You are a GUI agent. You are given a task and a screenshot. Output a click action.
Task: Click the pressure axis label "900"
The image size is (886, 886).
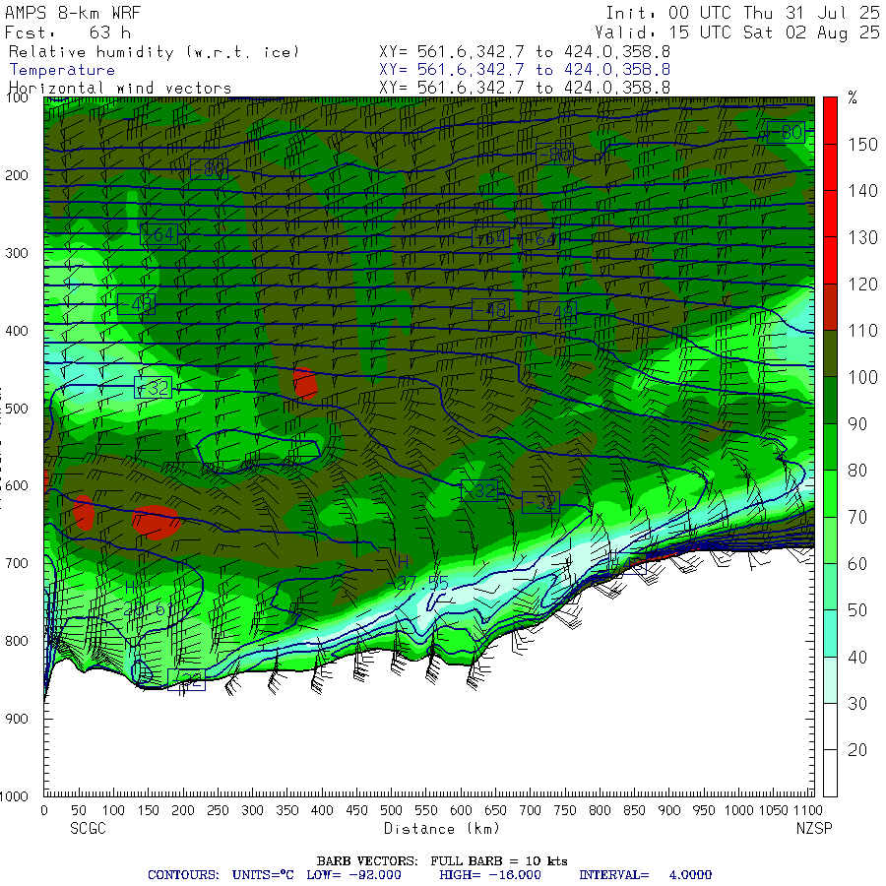(17, 719)
